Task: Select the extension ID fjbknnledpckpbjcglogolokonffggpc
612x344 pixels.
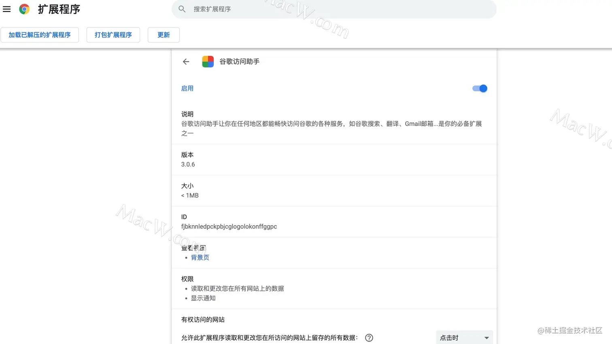Action: point(229,226)
